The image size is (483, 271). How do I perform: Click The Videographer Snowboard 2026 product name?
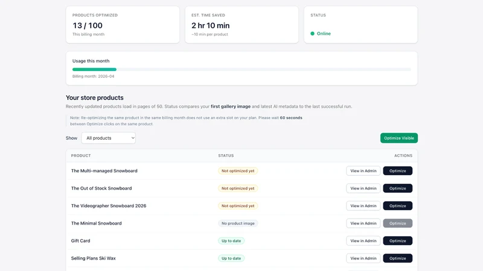pyautogui.click(x=109, y=206)
